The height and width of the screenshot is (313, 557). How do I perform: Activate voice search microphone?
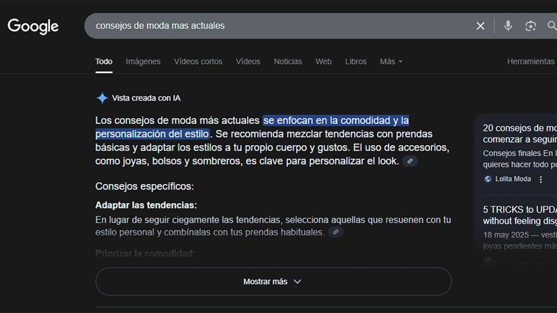508,26
